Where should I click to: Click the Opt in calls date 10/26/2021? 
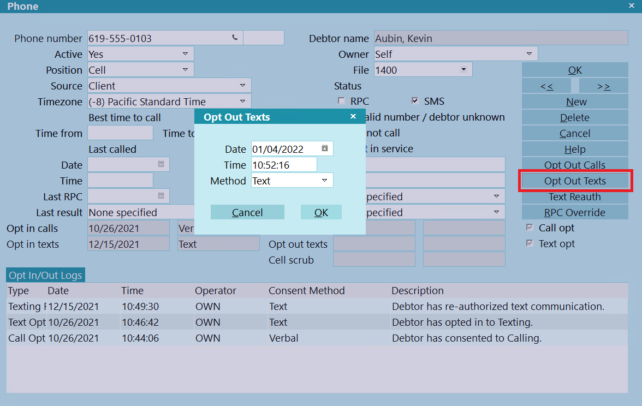coord(129,228)
